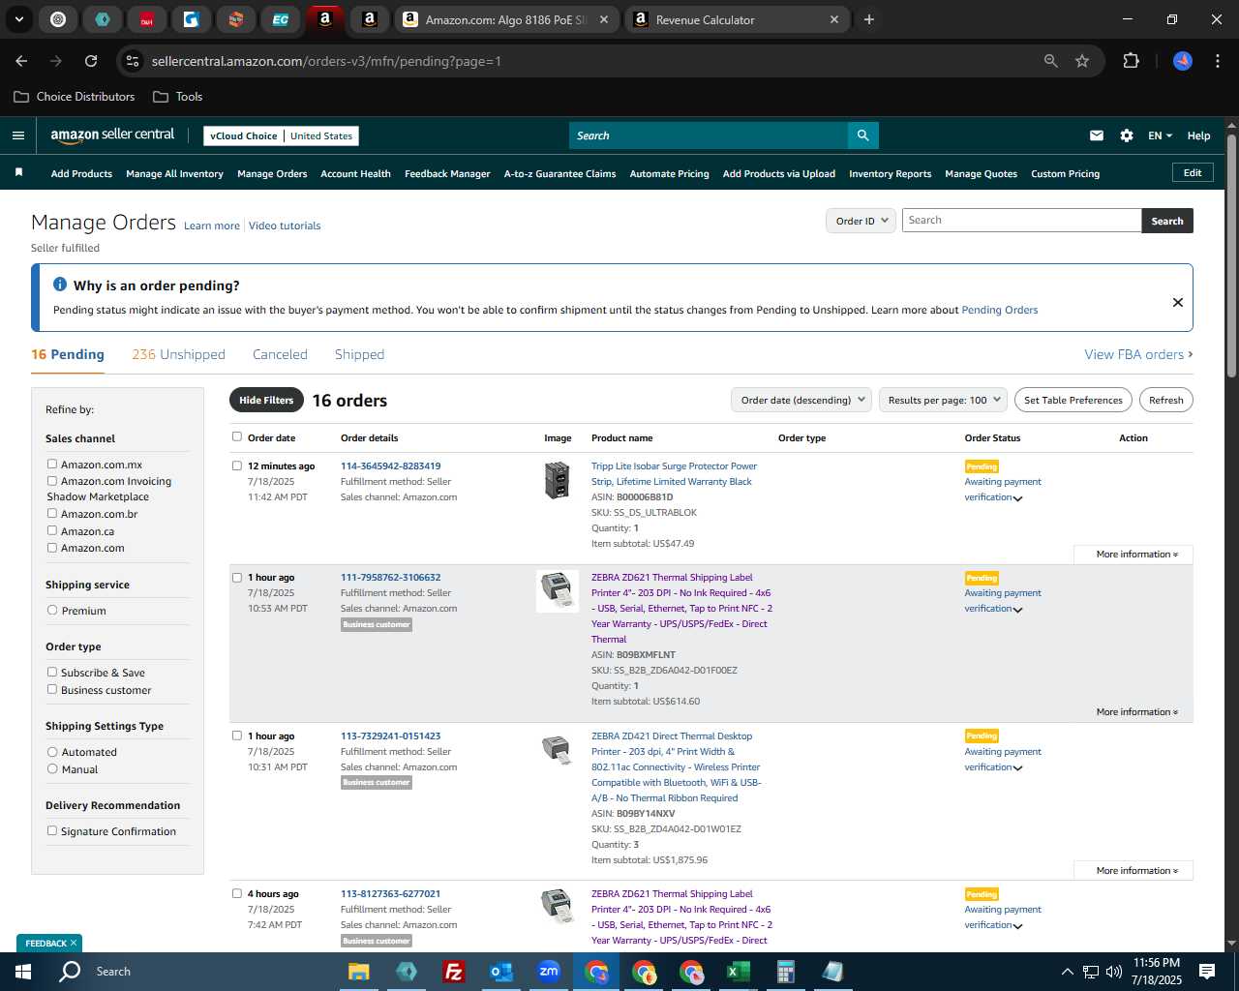Open Outlook from taskbar
The width and height of the screenshot is (1239, 991).
(x=500, y=972)
